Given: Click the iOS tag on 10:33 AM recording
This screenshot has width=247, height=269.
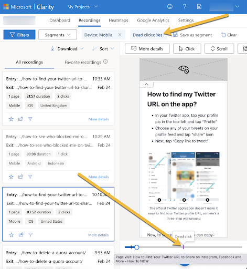Looking at the screenshot, I should (30, 106).
